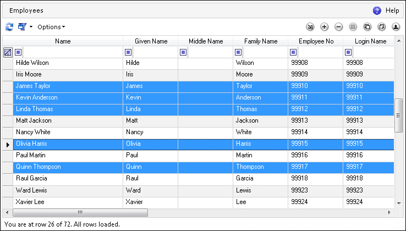Sort by the Given Name column header
Image resolution: width=406 pixels, height=231 pixels.
pos(150,41)
